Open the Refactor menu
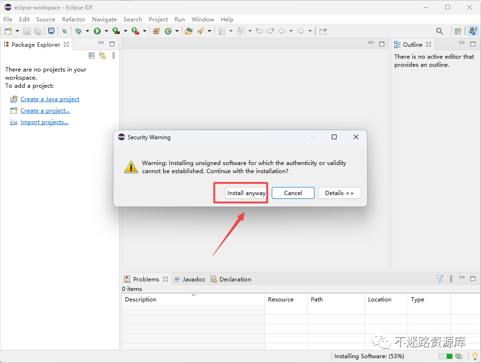This screenshot has width=481, height=363. click(x=73, y=20)
